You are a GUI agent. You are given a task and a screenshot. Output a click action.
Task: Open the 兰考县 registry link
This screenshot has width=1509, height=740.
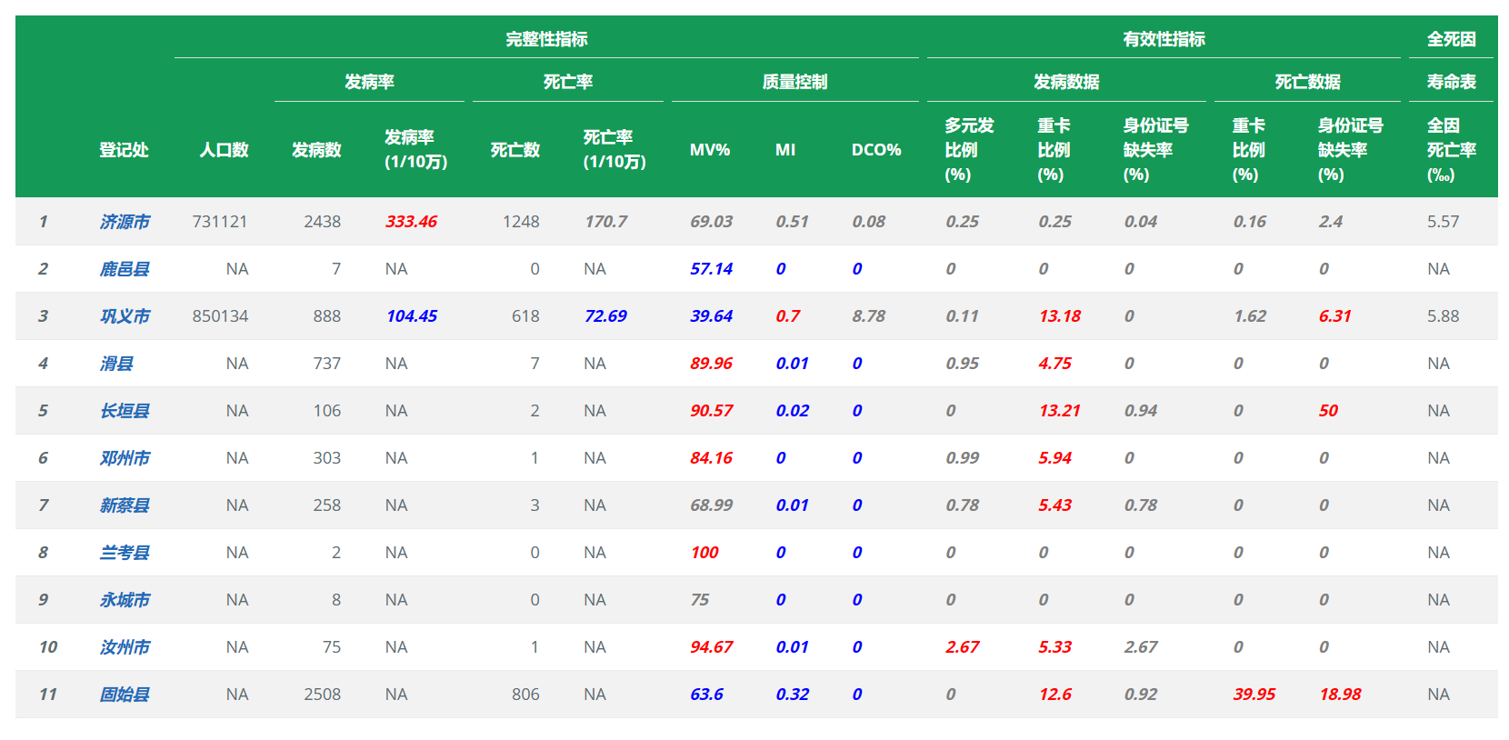tap(125, 553)
